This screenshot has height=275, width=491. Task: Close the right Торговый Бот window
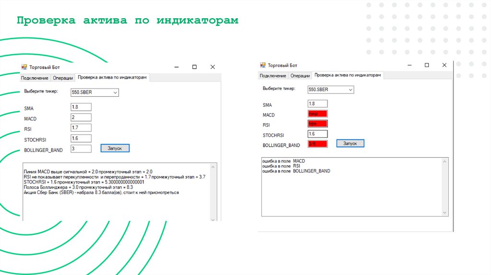point(444,65)
